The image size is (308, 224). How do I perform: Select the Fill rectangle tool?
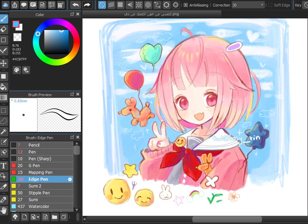(3, 76)
